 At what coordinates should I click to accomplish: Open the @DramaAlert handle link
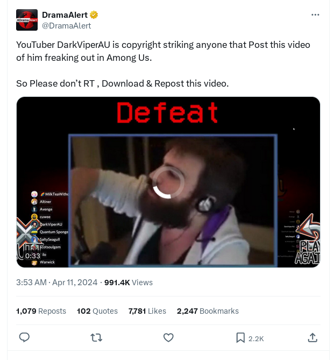point(66,26)
